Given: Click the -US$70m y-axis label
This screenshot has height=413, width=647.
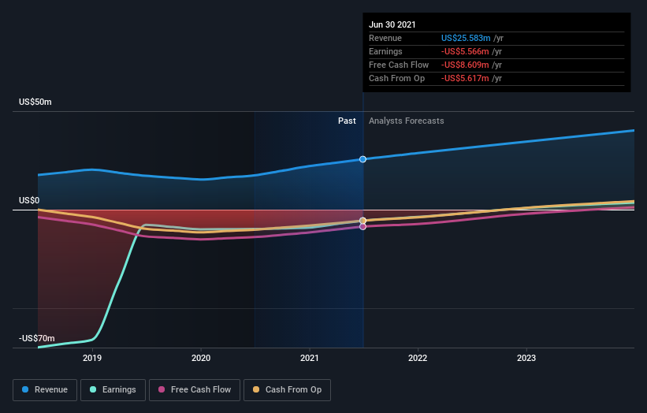Looking at the screenshot, I should (x=36, y=338).
